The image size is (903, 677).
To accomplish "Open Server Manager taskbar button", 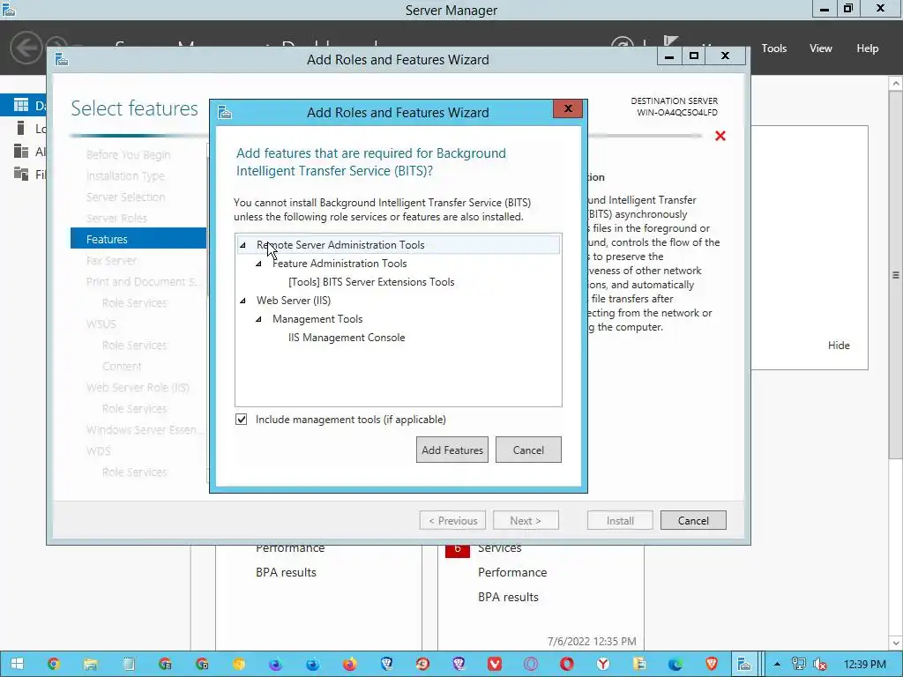I will (744, 664).
